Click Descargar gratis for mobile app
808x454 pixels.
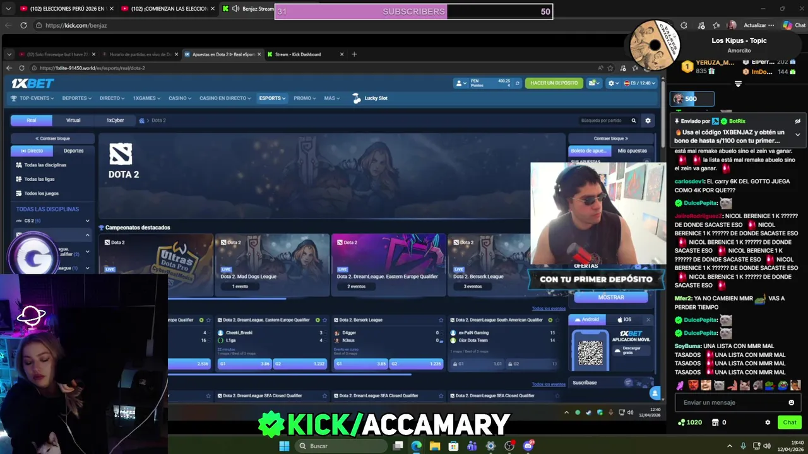pyautogui.click(x=631, y=350)
